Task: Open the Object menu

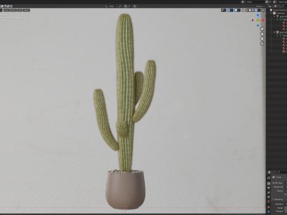Action: tap(26, 10)
